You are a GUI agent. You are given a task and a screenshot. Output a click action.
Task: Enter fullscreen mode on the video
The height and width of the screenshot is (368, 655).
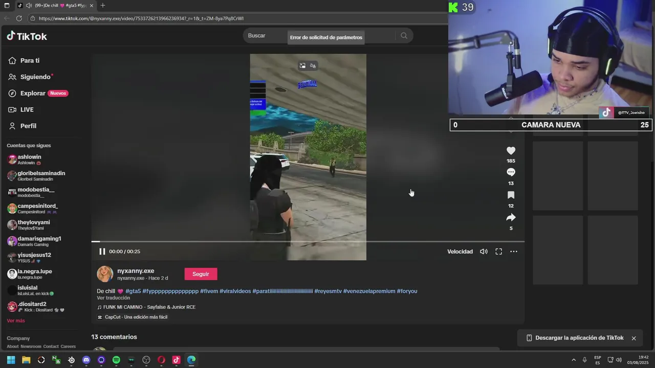(x=498, y=251)
